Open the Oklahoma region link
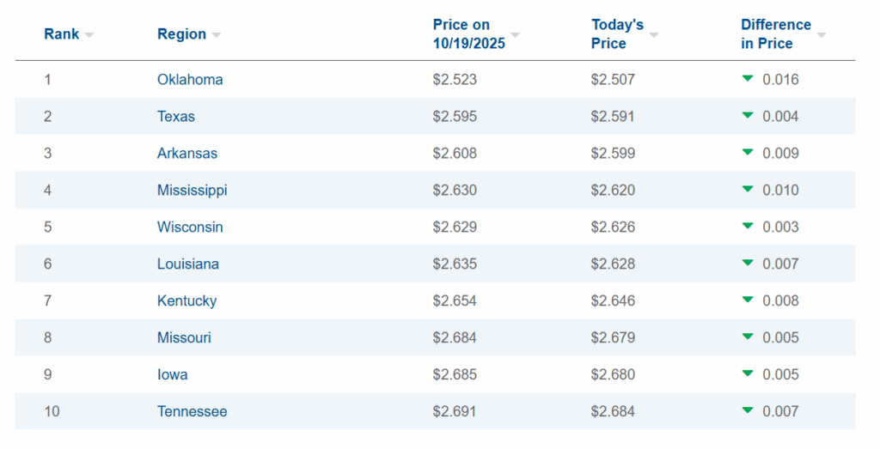This screenshot has width=880, height=449. (x=190, y=80)
